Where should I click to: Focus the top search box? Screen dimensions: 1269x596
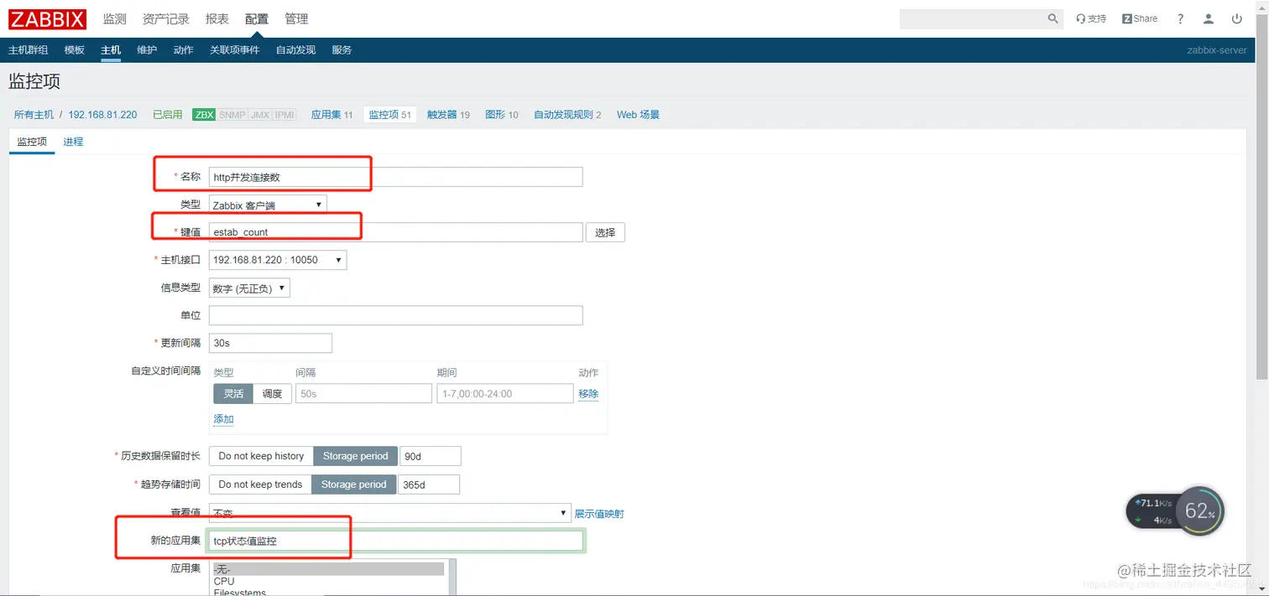click(x=973, y=18)
